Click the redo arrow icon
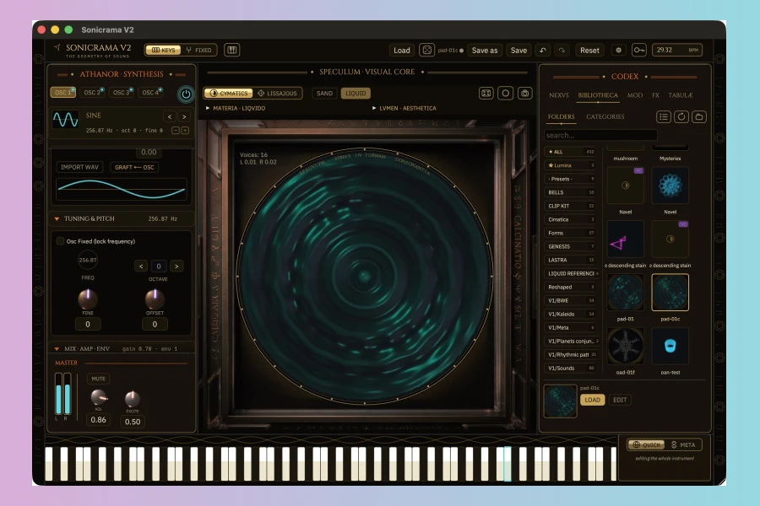The image size is (760, 506). tap(562, 50)
